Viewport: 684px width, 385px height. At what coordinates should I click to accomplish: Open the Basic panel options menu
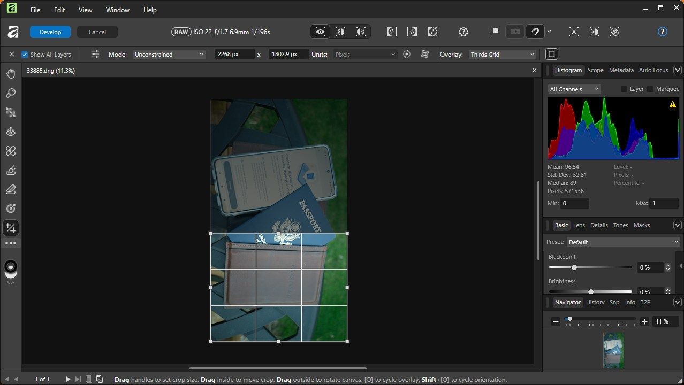[677, 225]
